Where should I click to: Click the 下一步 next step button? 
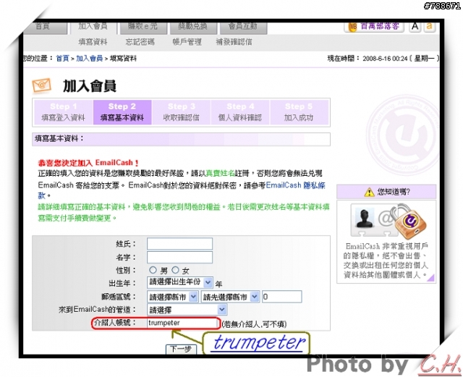(181, 349)
